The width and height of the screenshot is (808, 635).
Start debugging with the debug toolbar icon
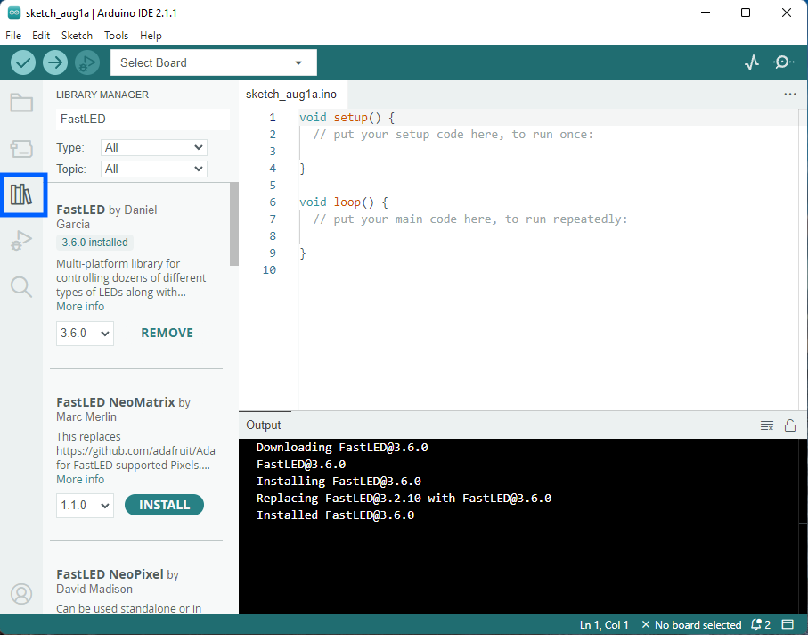pos(87,62)
